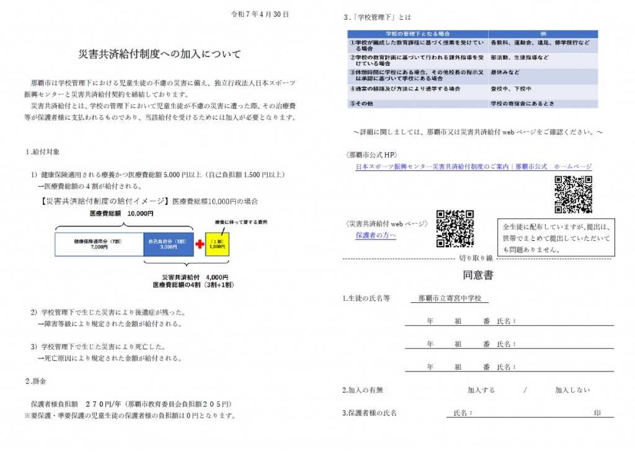Open the 保護者の方へ link
Viewport: 635px width, 452px height.
pos(376,235)
